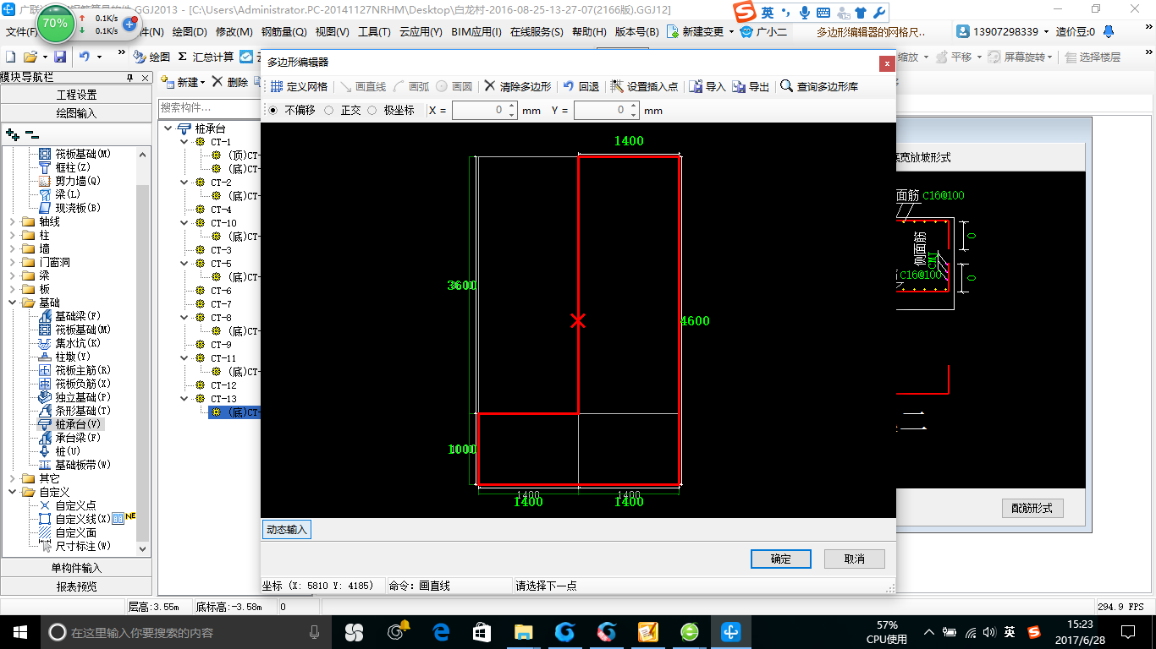Expand the 轴线 folder
The image size is (1156, 649).
tap(12, 221)
